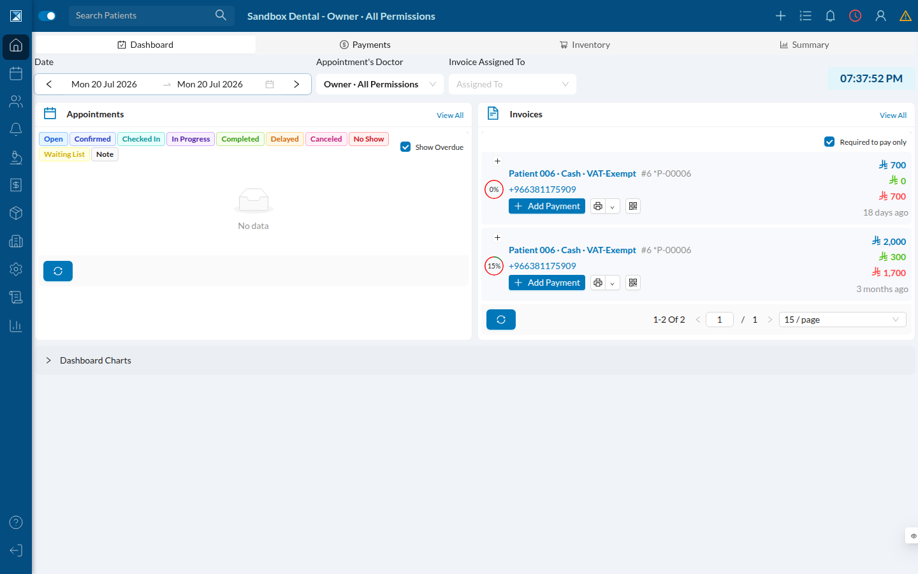Switch to the Payments tab
The width and height of the screenshot is (918, 574).
[x=365, y=45]
